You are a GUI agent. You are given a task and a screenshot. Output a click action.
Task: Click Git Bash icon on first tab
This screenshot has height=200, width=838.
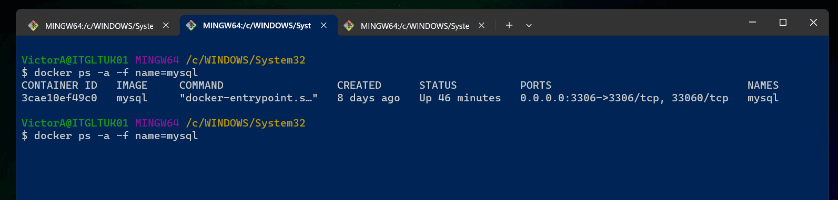point(33,25)
